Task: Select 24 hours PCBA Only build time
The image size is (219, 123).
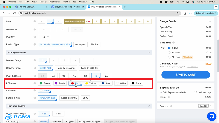Action: tap(169, 57)
